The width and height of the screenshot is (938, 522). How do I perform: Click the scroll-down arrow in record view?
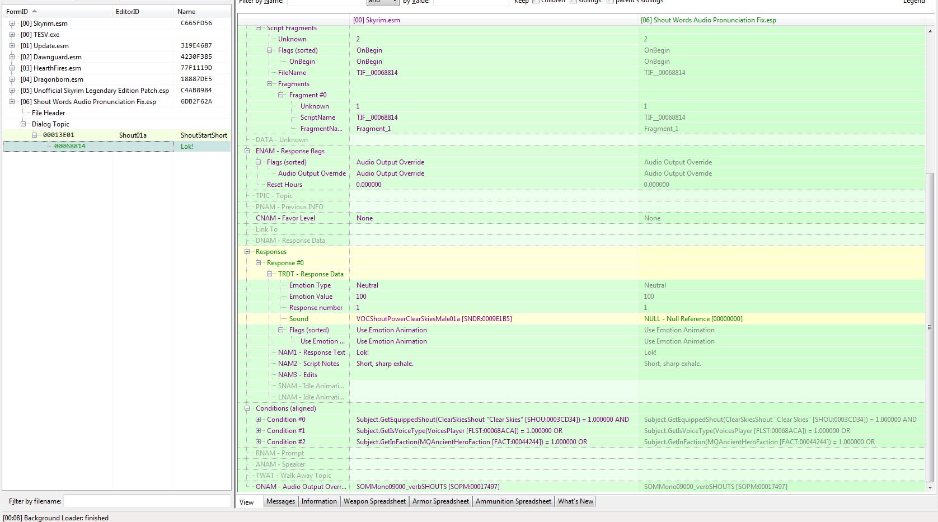pos(930,488)
